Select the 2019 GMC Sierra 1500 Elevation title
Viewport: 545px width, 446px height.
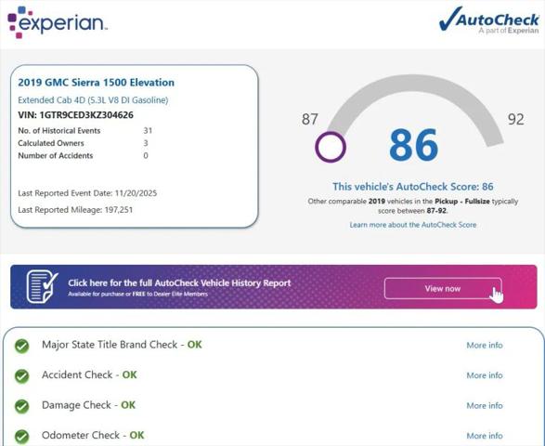tap(97, 83)
